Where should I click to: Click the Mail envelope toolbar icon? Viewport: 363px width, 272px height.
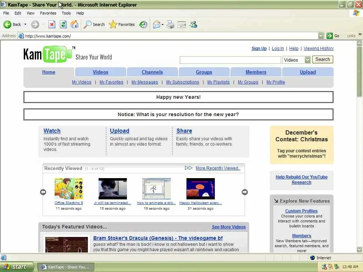click(x=157, y=24)
